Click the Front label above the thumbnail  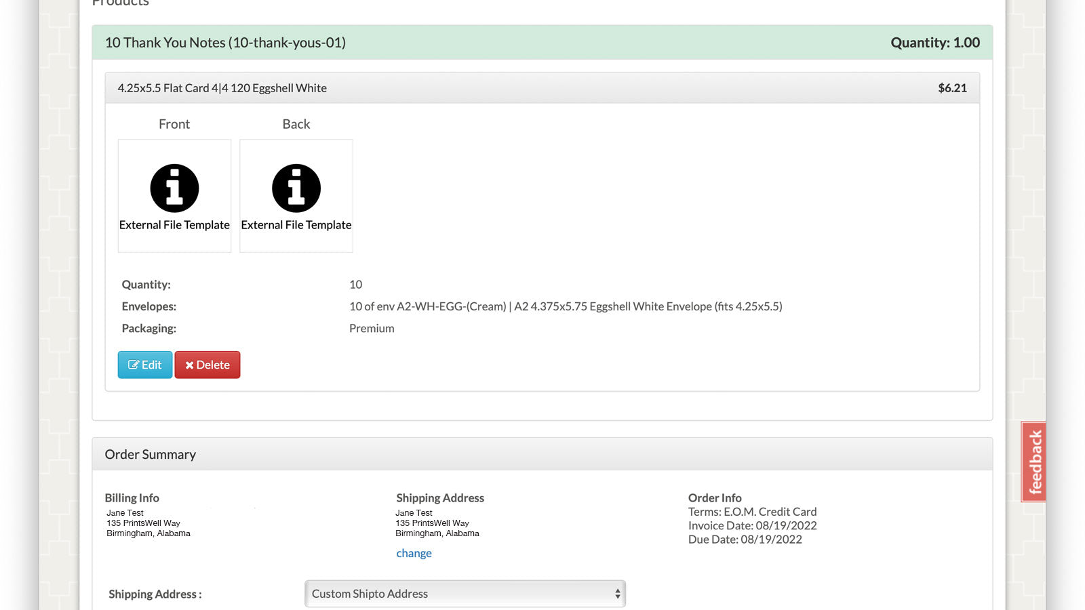(174, 124)
